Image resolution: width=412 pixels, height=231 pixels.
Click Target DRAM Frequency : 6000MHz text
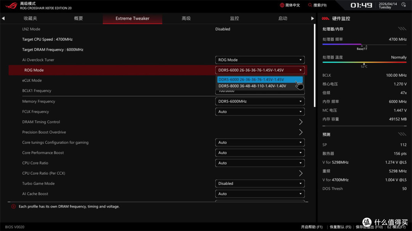click(53, 49)
